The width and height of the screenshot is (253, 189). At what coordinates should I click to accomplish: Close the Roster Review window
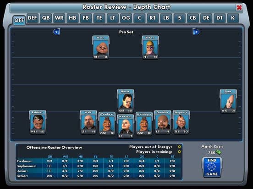(239, 7)
